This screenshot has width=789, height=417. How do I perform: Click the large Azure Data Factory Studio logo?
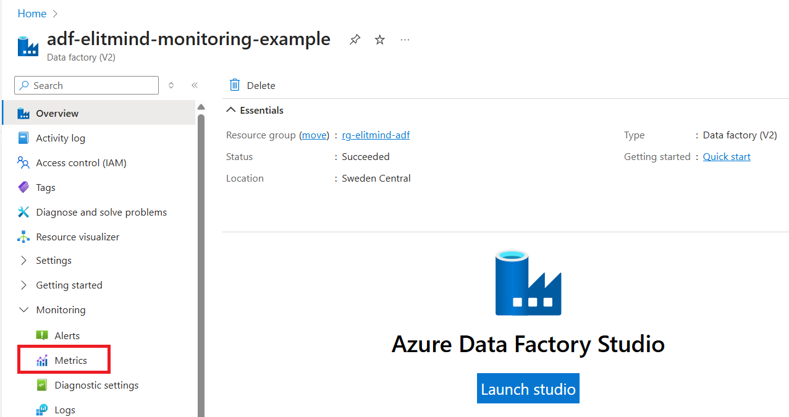pos(528,283)
